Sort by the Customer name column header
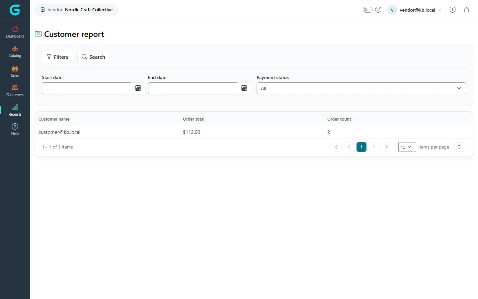Screen dimensions: 478x299 click(54, 119)
